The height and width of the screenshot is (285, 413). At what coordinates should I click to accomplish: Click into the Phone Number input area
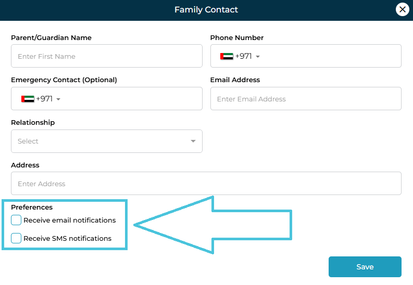[x=328, y=56]
